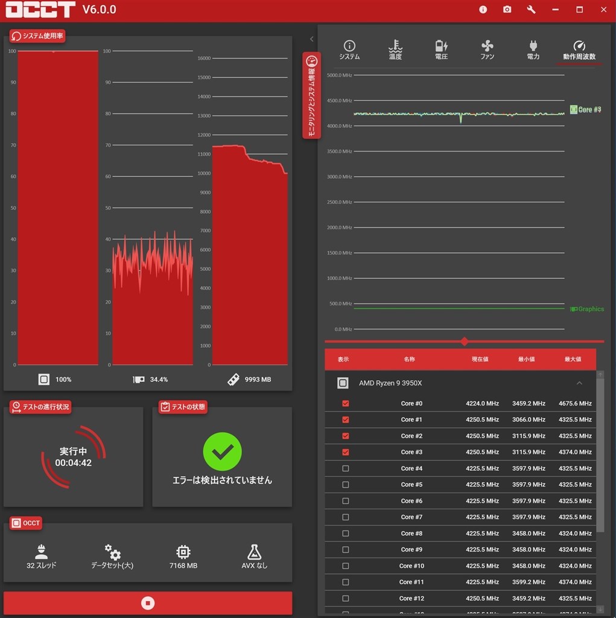Click the 32 スレッド thread count icon

(x=41, y=552)
